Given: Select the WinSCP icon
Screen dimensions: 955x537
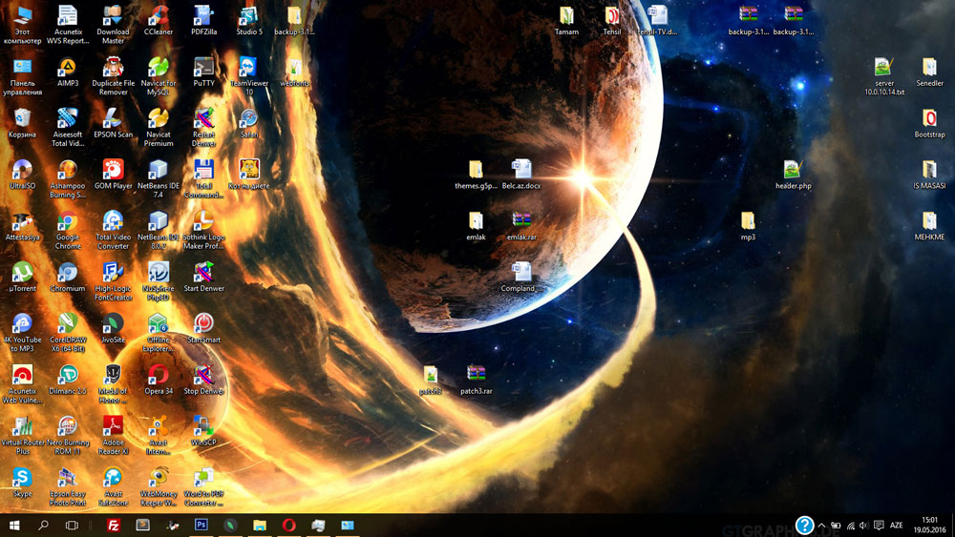Looking at the screenshot, I should point(204,431).
